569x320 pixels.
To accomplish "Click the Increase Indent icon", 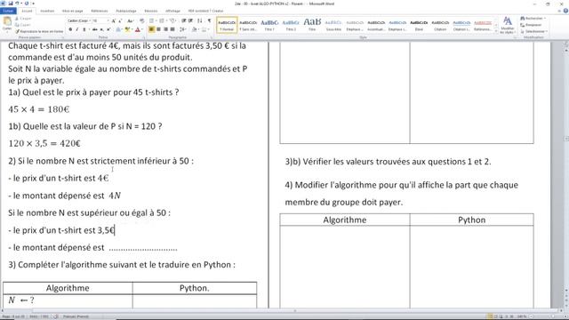I will (x=190, y=21).
